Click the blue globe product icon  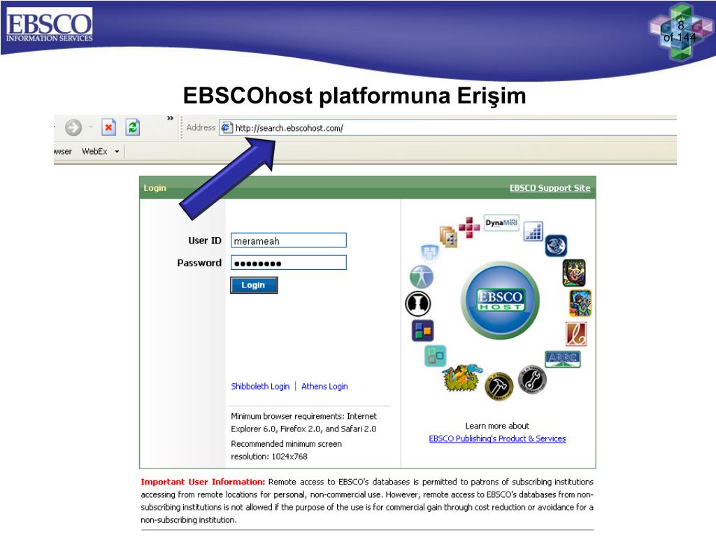[556, 245]
